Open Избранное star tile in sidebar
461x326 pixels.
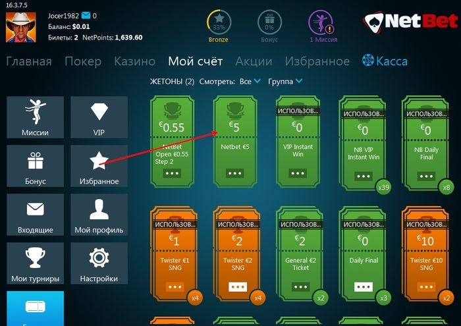pos(99,166)
